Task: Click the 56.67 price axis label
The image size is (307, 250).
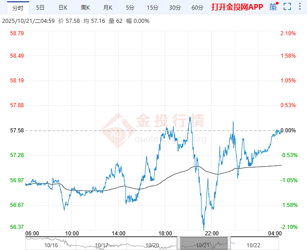Action: (17, 205)
